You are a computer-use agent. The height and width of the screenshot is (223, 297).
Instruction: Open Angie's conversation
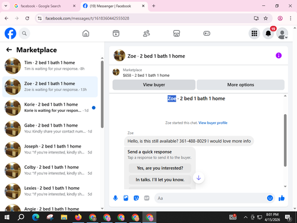50,207
